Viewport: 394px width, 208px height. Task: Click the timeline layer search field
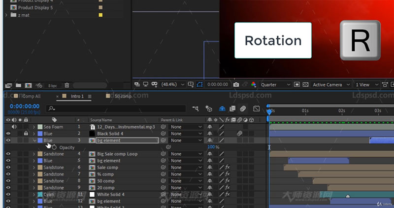116,108
